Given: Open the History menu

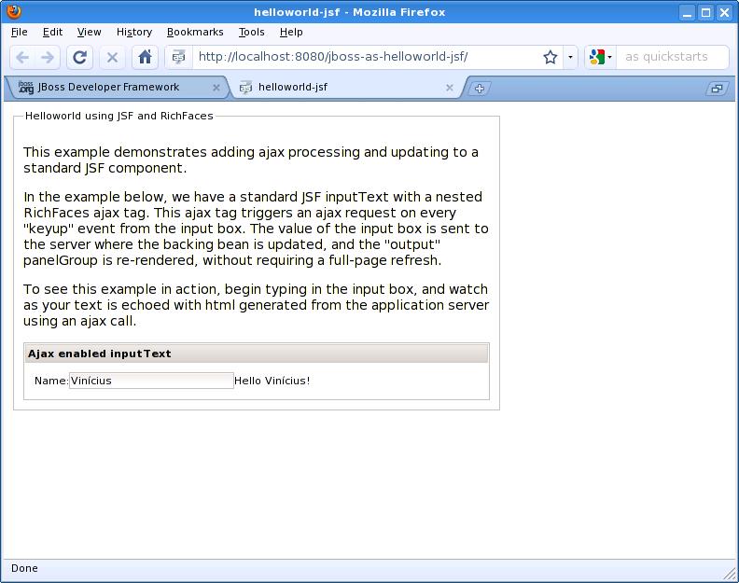Looking at the screenshot, I should [x=134, y=32].
